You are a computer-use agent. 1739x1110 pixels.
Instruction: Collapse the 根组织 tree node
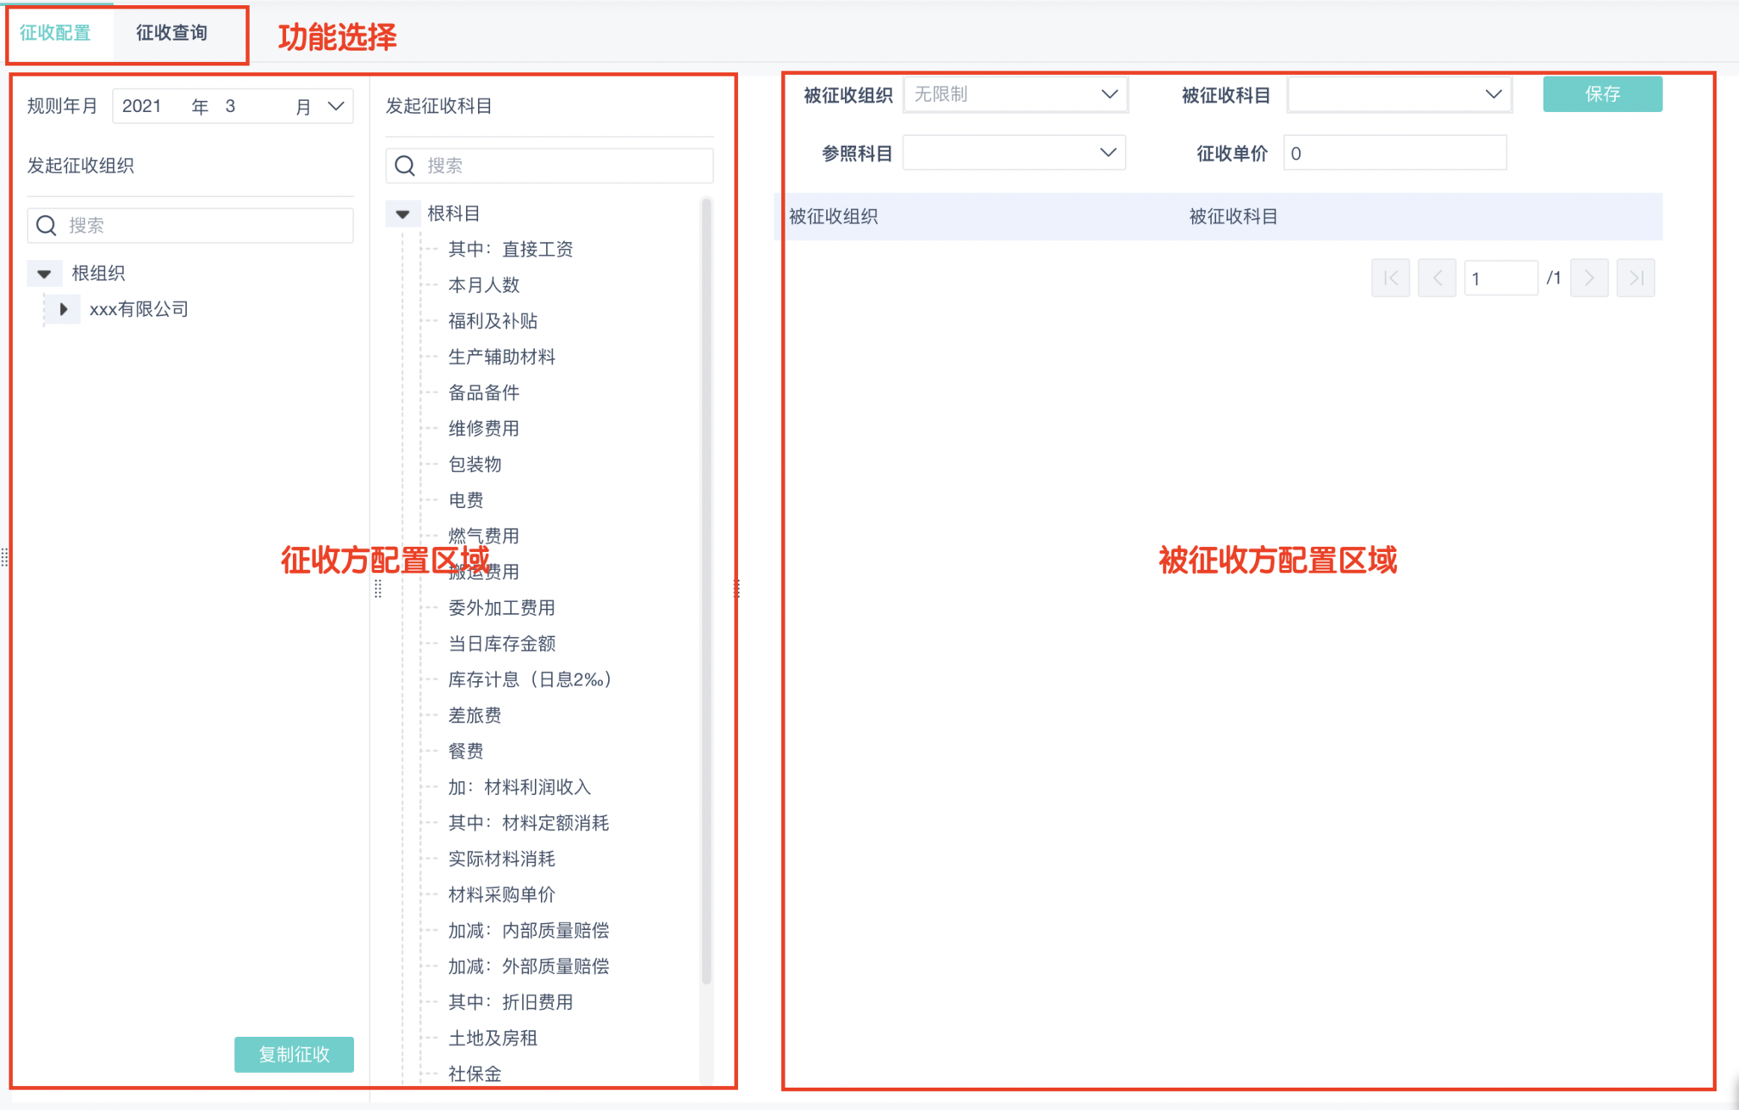tap(44, 273)
